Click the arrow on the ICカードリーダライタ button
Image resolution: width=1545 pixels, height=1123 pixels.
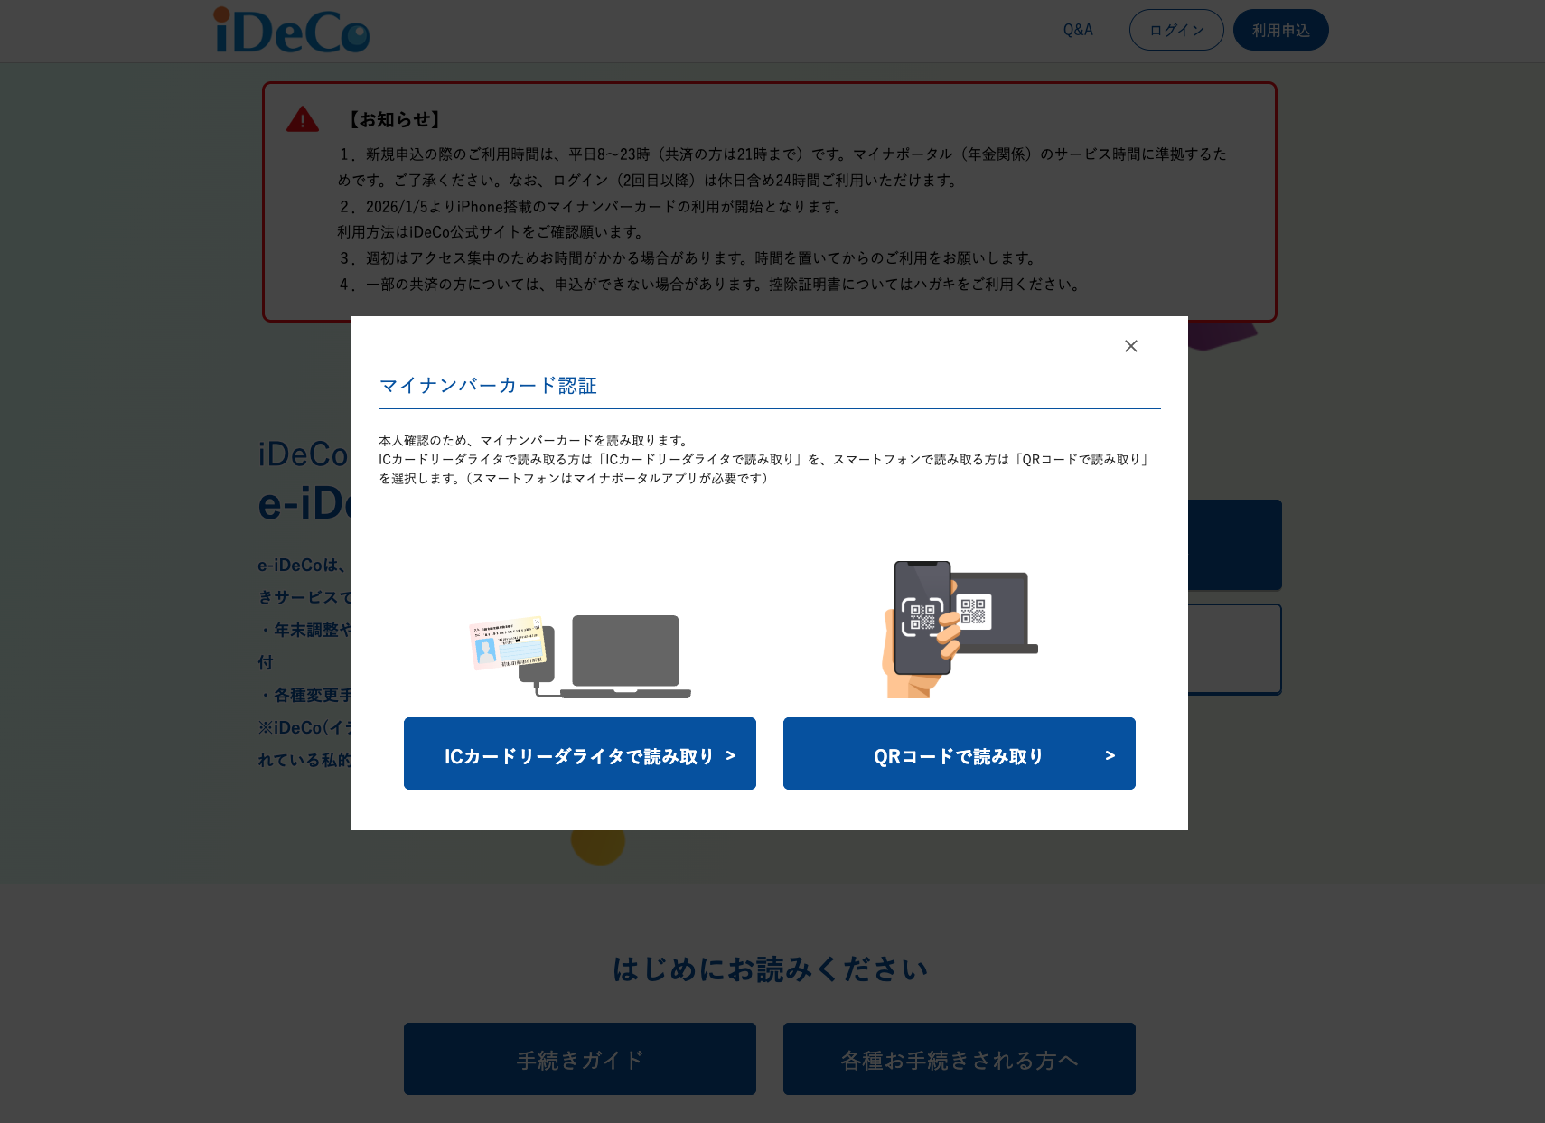(730, 755)
